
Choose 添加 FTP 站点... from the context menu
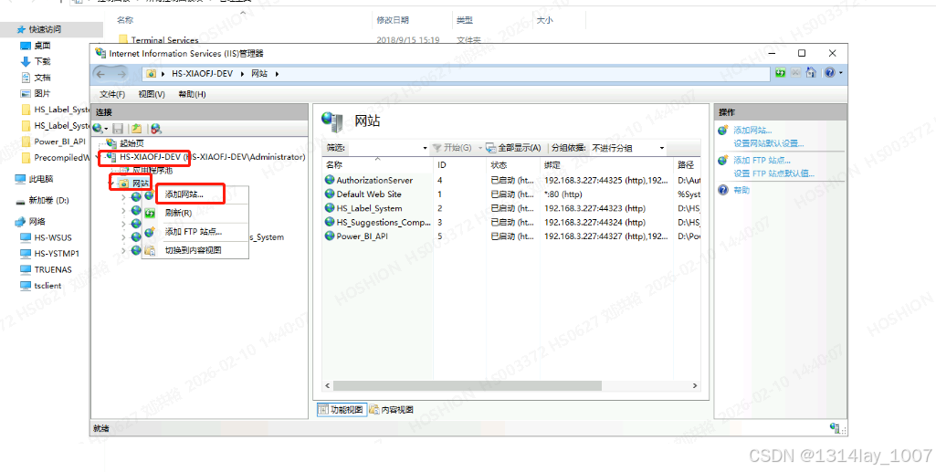tap(195, 232)
